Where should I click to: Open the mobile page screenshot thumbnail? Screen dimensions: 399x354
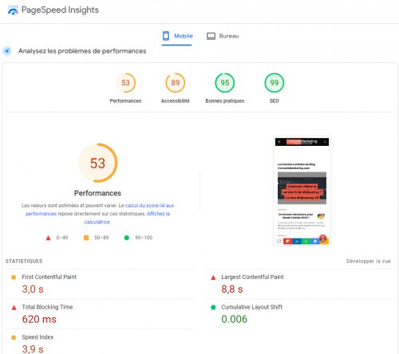click(x=302, y=191)
